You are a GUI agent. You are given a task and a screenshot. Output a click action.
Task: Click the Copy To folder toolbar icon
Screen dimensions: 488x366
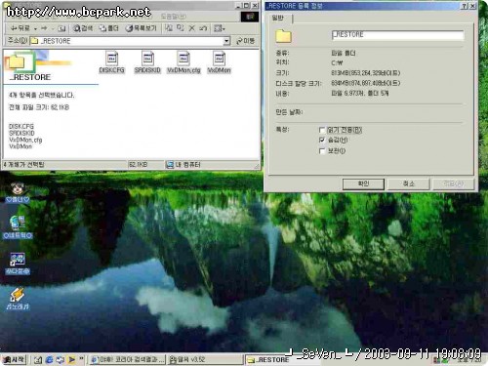pyautogui.click(x=181, y=28)
